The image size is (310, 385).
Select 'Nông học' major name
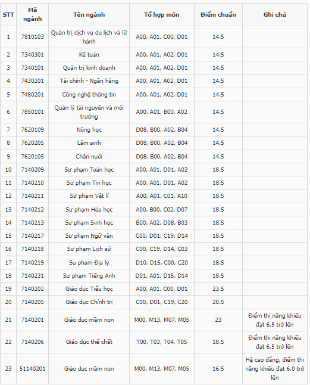pyautogui.click(x=89, y=130)
